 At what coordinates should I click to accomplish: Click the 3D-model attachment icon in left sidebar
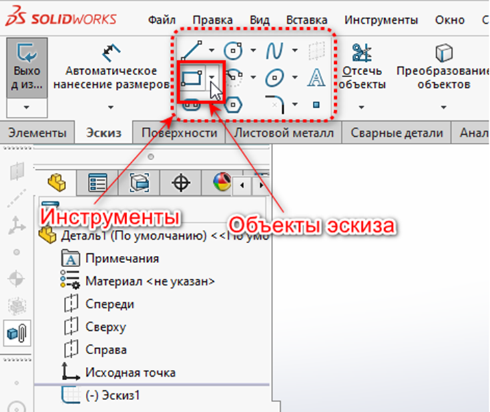tap(17, 333)
